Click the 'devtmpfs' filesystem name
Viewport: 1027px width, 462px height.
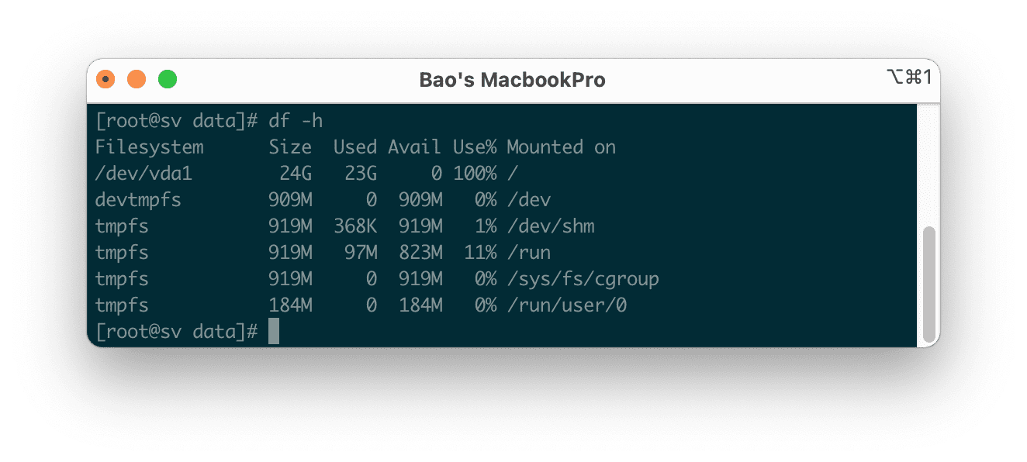[138, 200]
